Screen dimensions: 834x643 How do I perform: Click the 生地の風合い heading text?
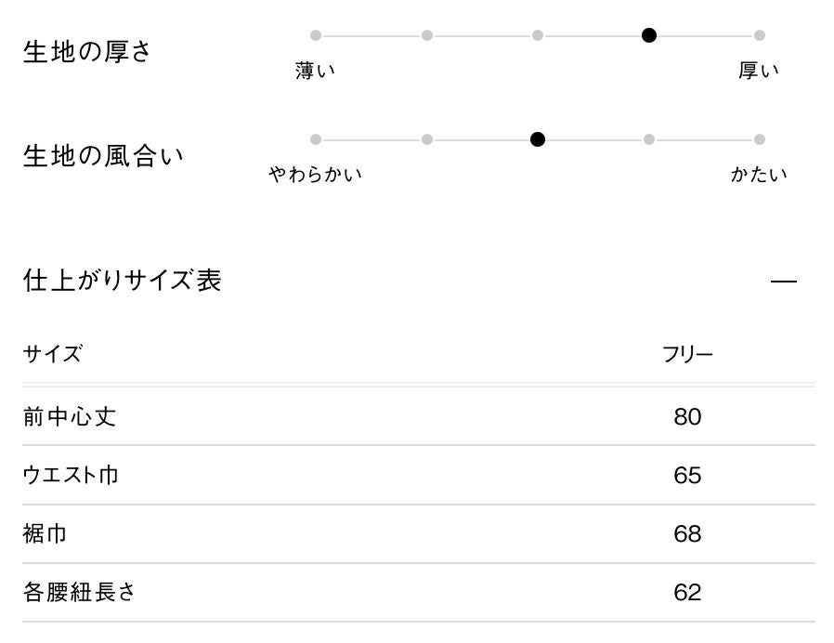pyautogui.click(x=103, y=156)
